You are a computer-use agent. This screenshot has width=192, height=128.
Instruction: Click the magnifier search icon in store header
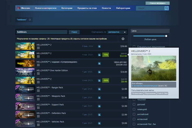click(x=167, y=8)
